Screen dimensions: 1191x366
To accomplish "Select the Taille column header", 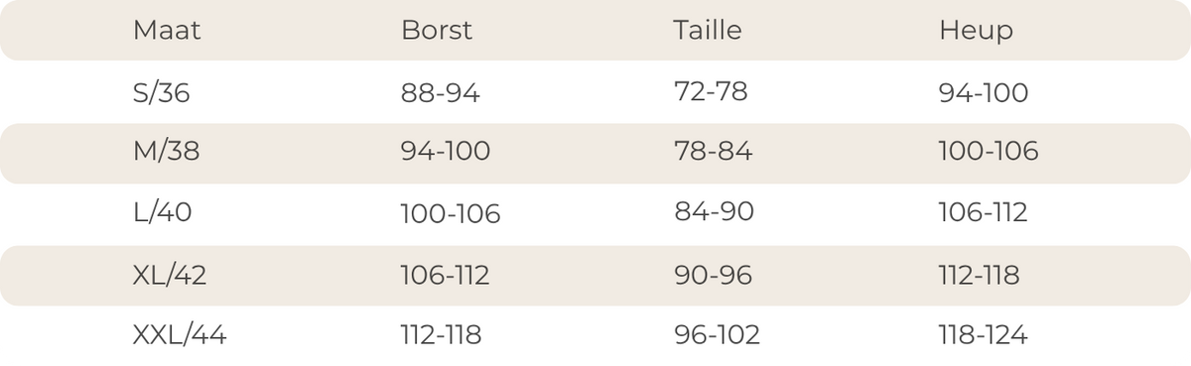I will (x=708, y=31).
